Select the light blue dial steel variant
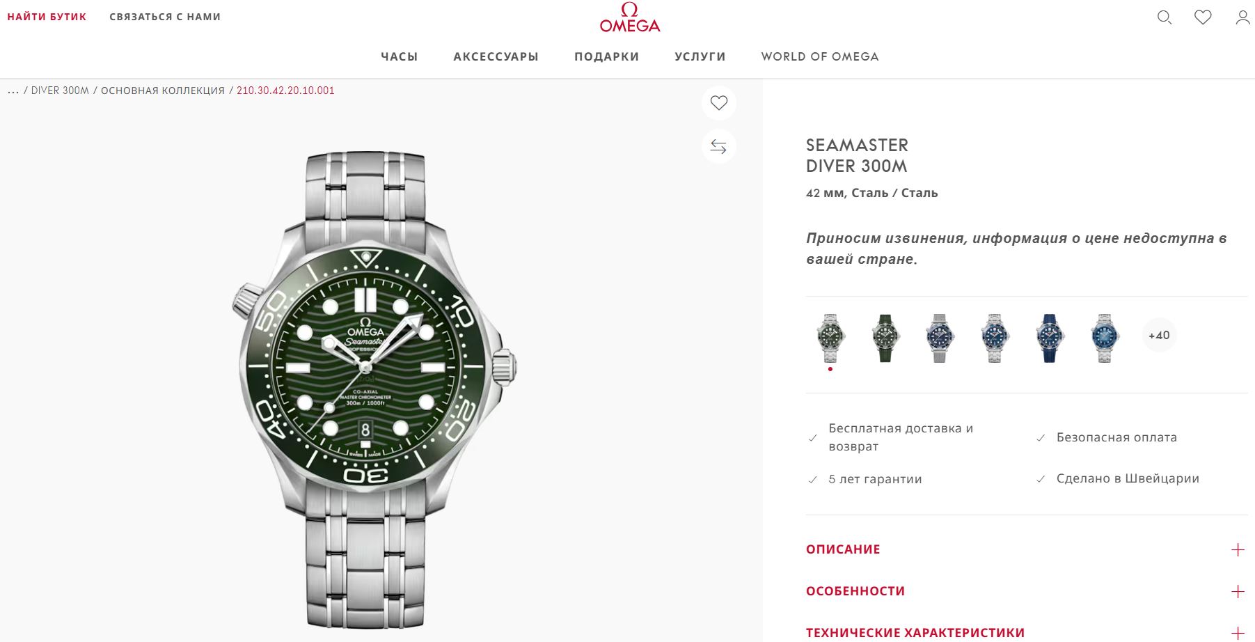The image size is (1255, 642). 1105,338
